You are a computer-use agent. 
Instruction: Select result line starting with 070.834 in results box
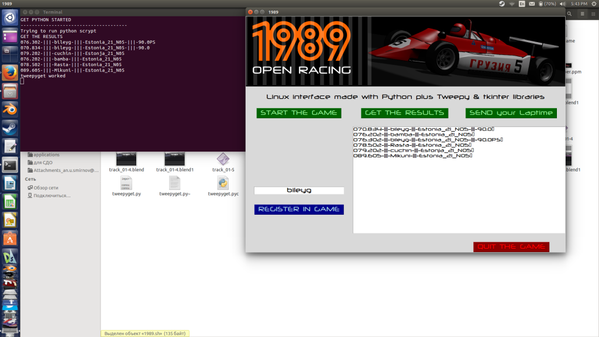click(x=424, y=129)
